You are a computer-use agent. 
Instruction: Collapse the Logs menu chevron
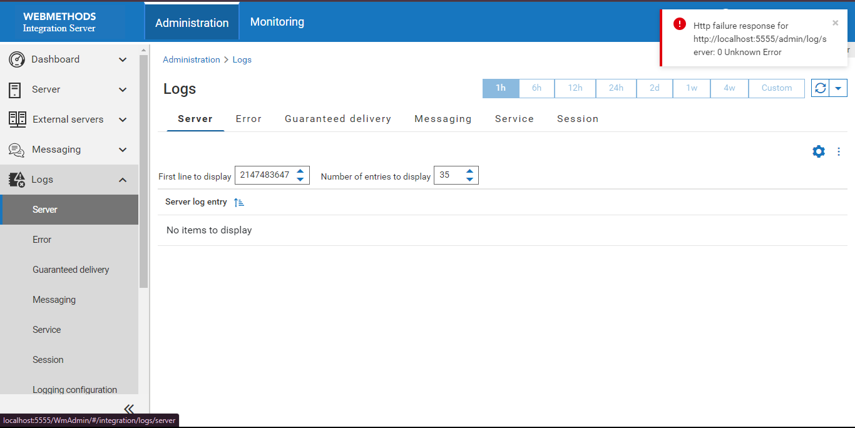(123, 180)
